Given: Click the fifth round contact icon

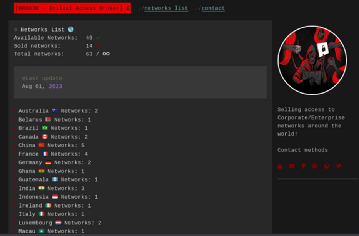Looking at the screenshot, I should point(327,166).
